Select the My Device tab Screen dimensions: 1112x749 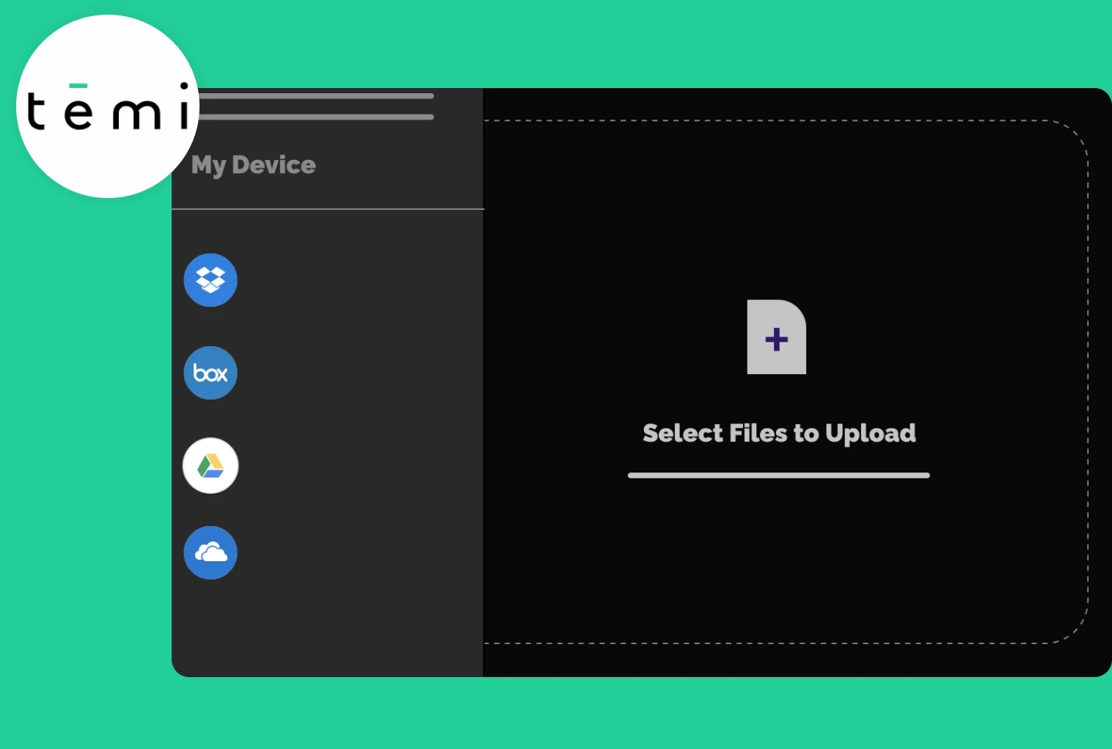254,165
